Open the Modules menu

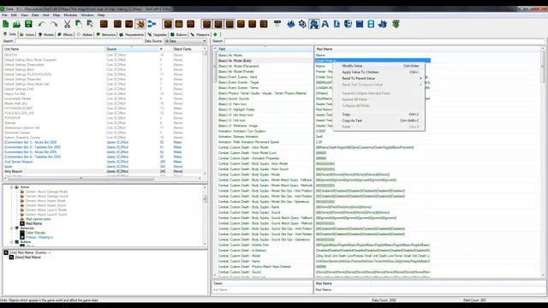click(x=70, y=15)
